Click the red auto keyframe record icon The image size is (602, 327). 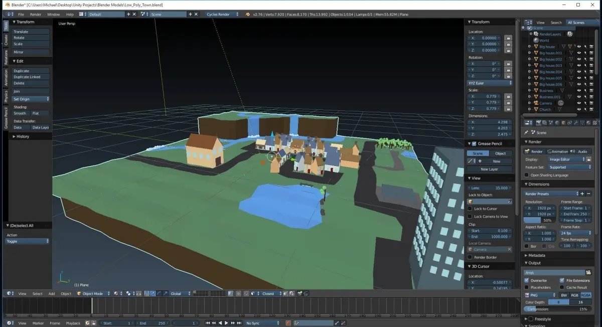[287, 323]
